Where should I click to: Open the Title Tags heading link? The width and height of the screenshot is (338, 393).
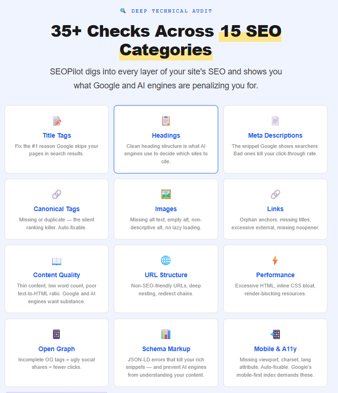57,135
